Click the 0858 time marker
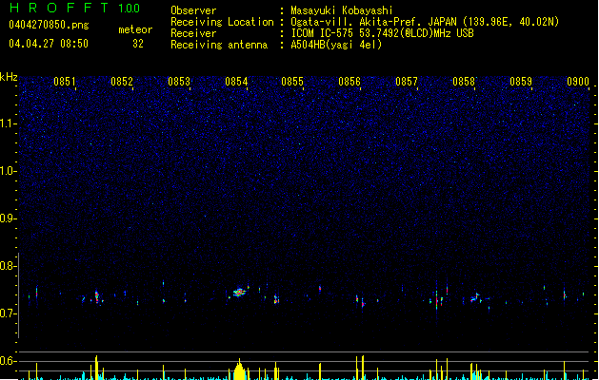 click(x=464, y=82)
